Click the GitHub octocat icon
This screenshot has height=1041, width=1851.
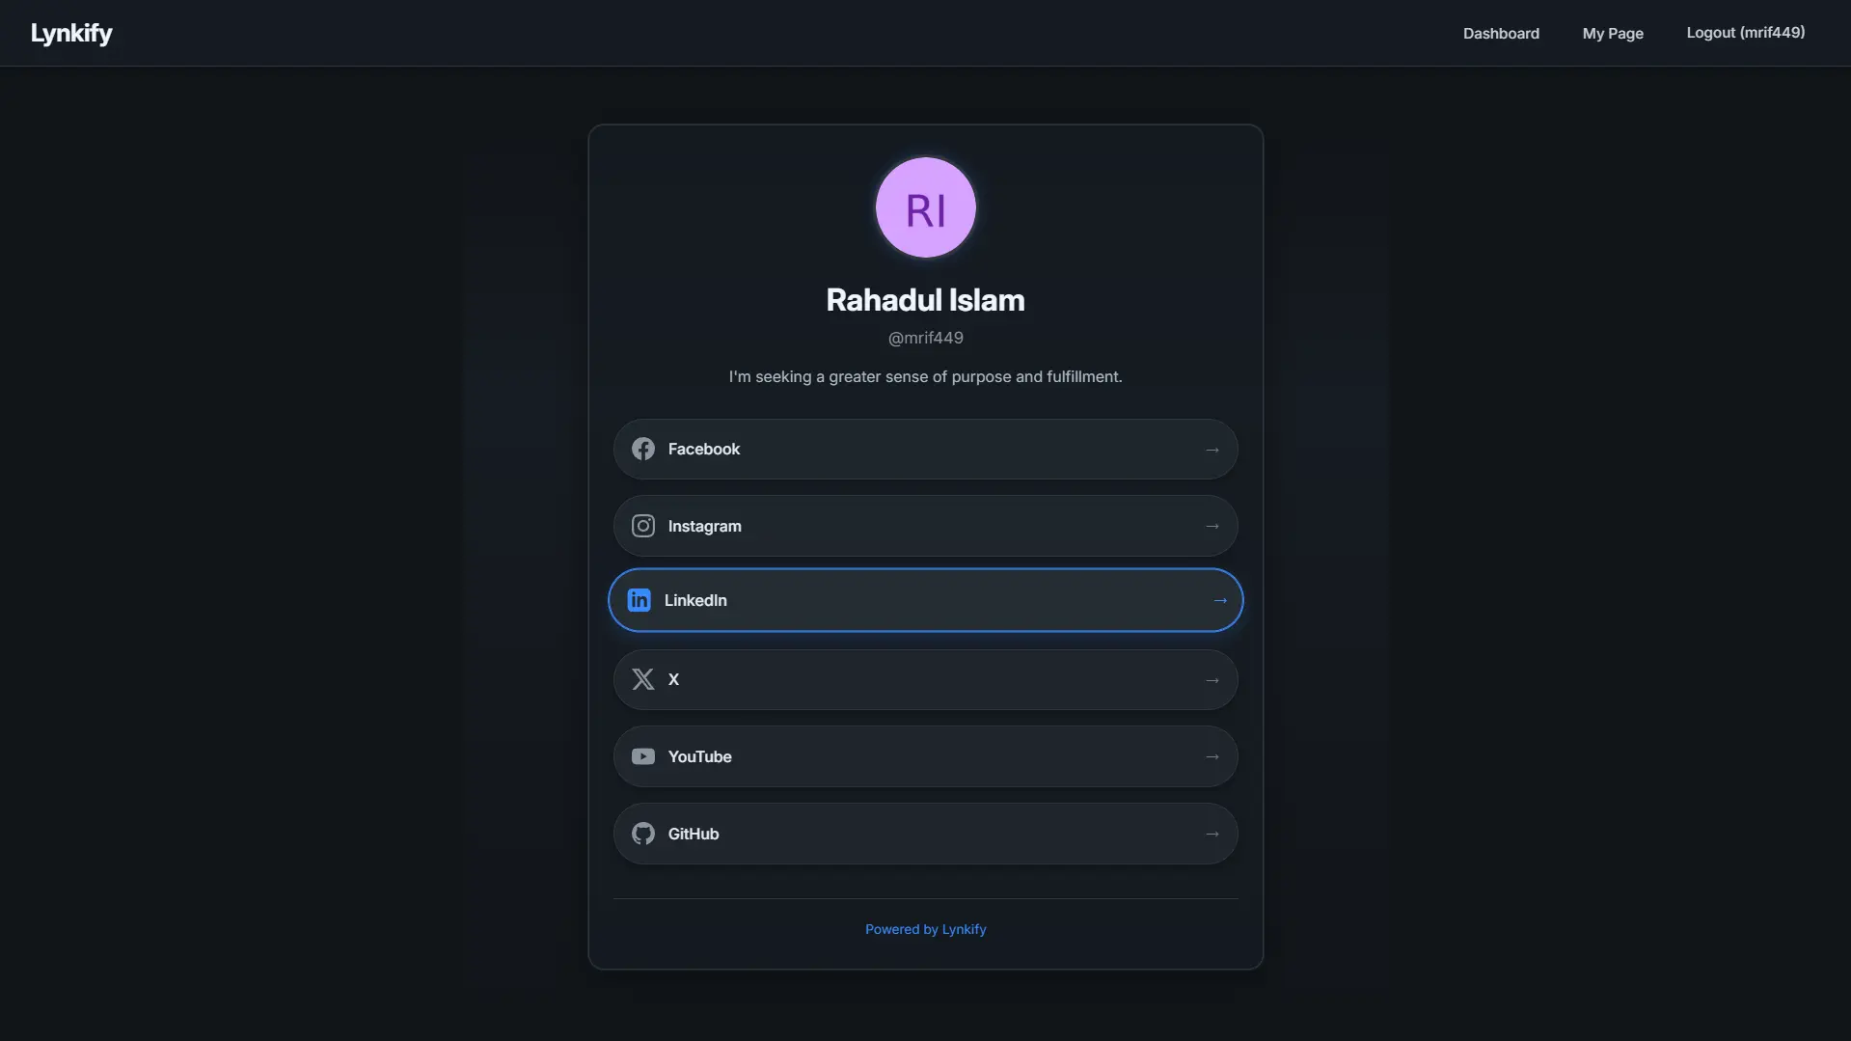pos(642,834)
